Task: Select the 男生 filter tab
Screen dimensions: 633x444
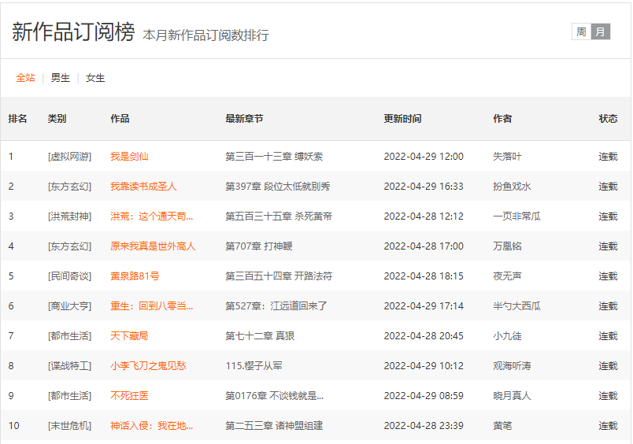Action: pos(61,77)
